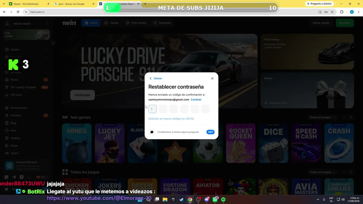Click the install app icon in address bar
The width and height of the screenshot is (363, 204).
coord(320,12)
